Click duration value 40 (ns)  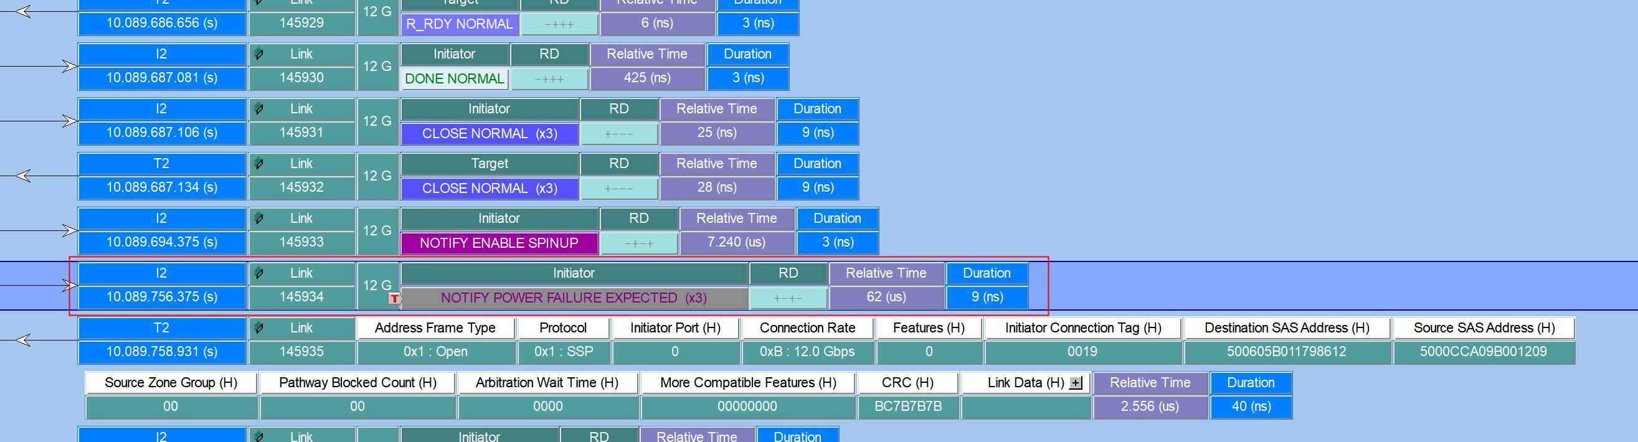click(x=1251, y=407)
